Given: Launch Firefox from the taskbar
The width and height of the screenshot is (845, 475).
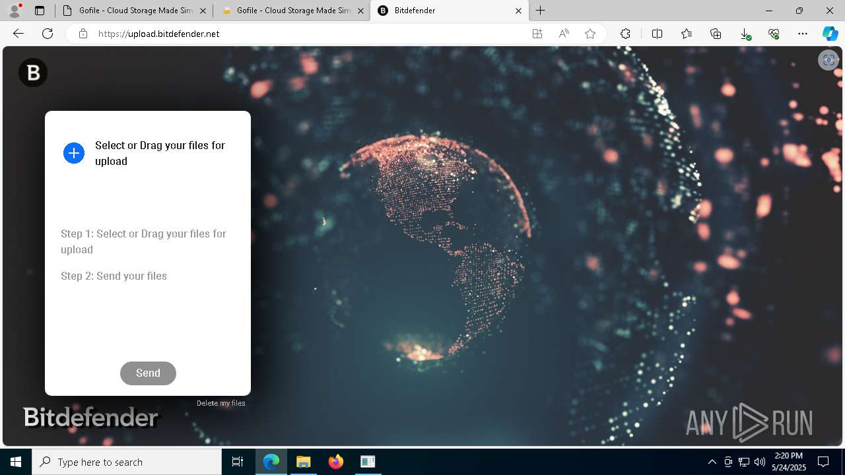Looking at the screenshot, I should (x=335, y=462).
